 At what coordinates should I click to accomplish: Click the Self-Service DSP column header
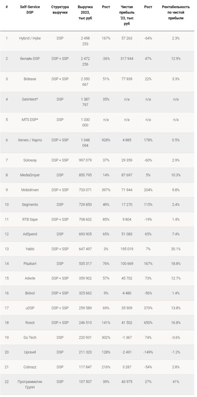[30, 10]
